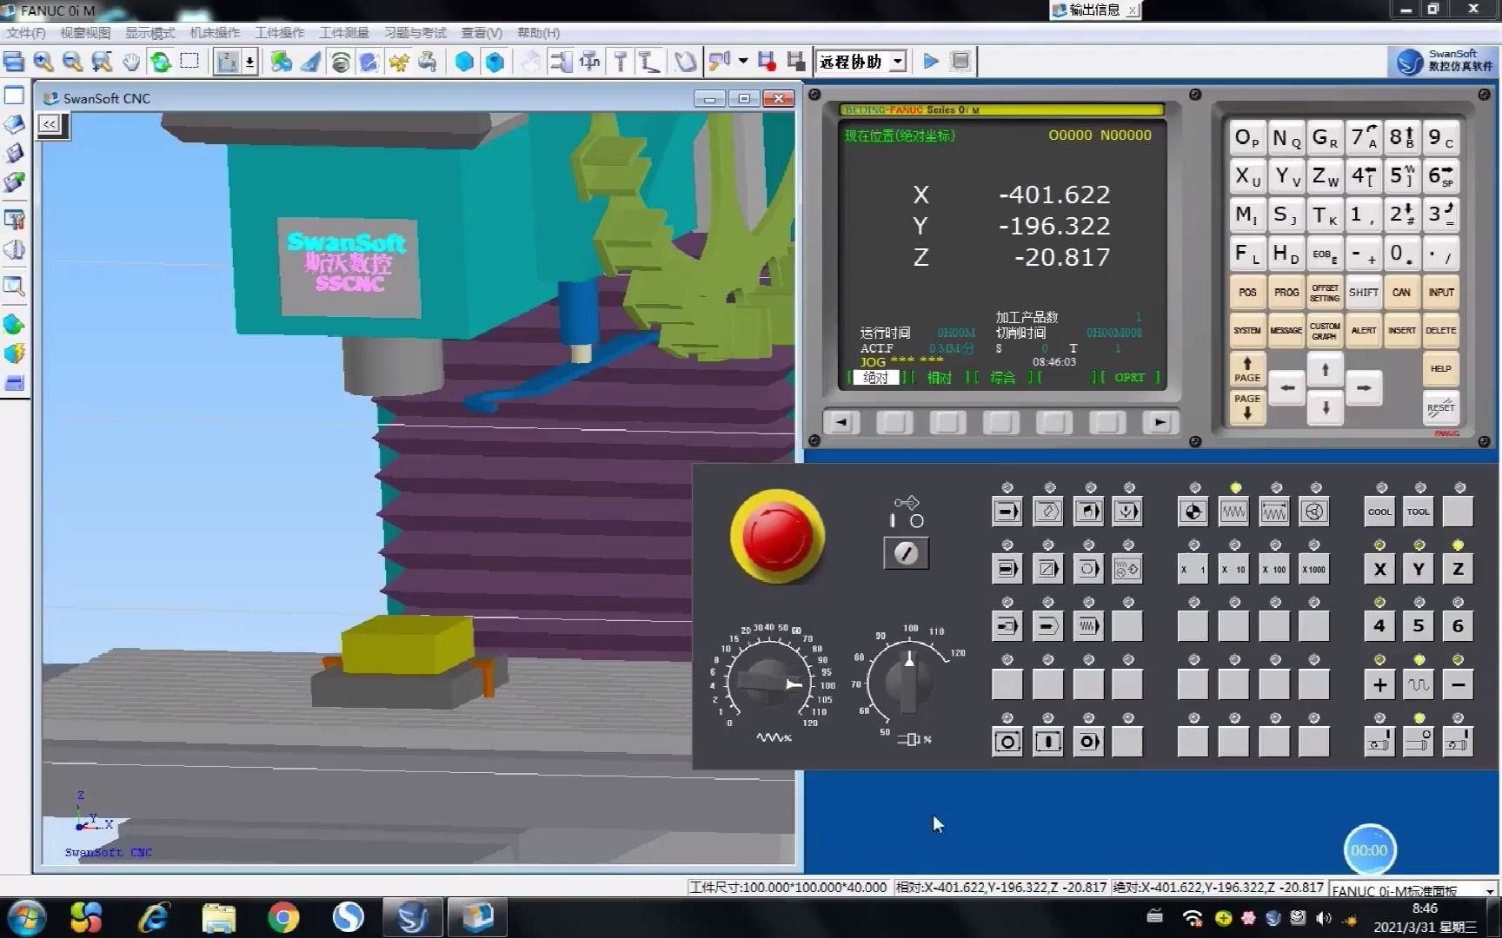Click the top blank-page icon in left sidebar
This screenshot has width=1502, height=938.
click(14, 95)
